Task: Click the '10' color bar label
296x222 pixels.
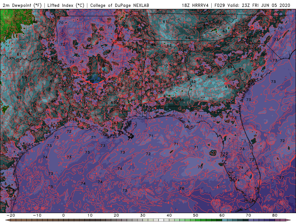Action: (90, 215)
